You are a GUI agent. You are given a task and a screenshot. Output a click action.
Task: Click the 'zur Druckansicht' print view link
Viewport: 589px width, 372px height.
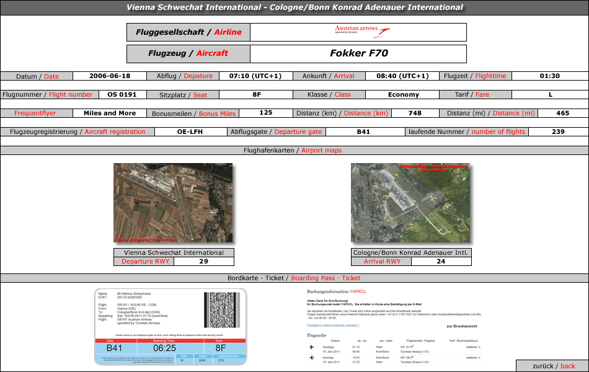tap(462, 326)
